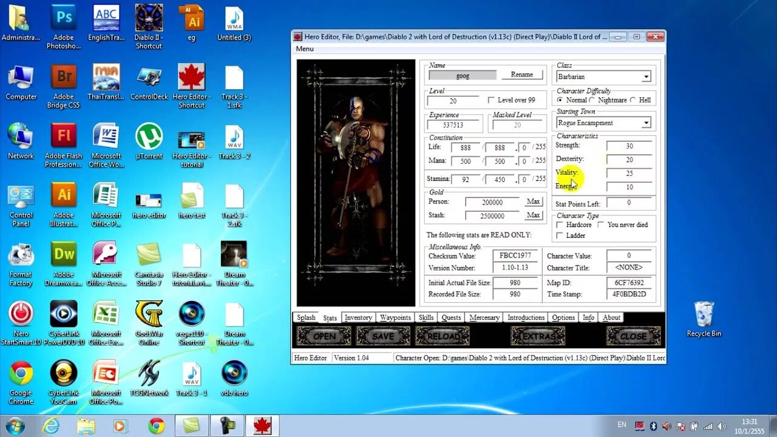This screenshot has height=437, width=777.
Task: Click the CLOSE button in Hero Editor
Action: pyautogui.click(x=633, y=336)
